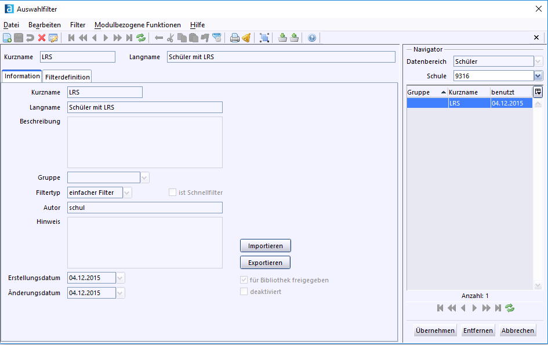Close the toolbar panel with small X
Viewport: 548px width, 345px height.
click(536, 38)
